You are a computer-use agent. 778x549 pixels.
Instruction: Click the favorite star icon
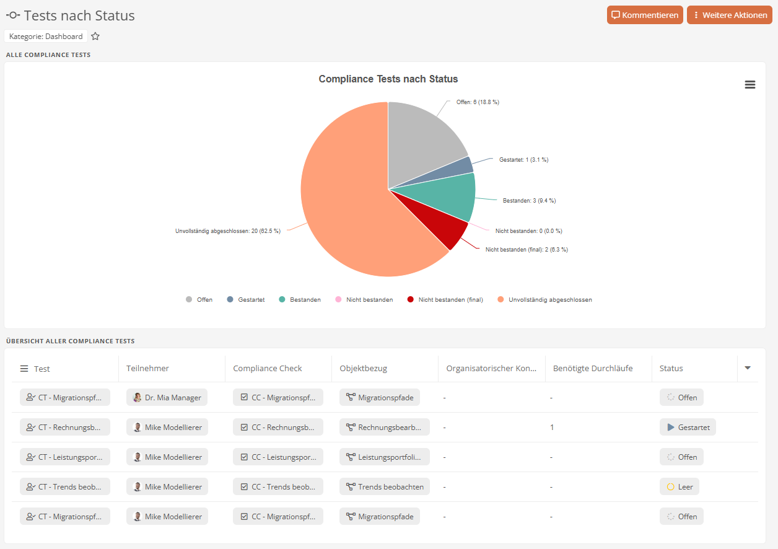point(95,37)
